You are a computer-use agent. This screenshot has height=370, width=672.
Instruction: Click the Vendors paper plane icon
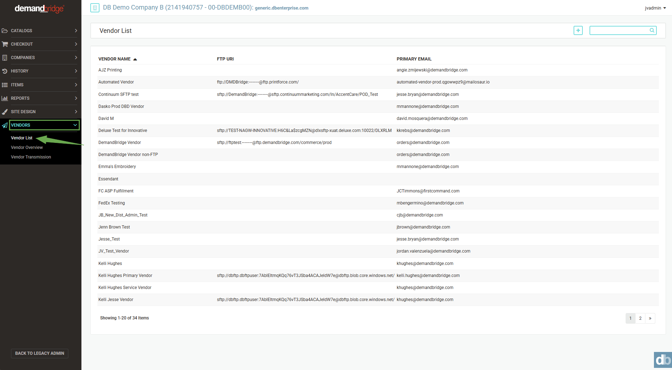[x=5, y=125]
